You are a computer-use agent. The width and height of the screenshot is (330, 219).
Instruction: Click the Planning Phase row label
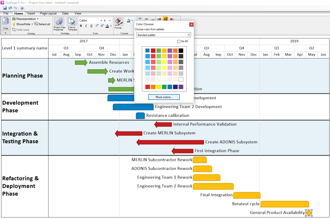[22, 76]
